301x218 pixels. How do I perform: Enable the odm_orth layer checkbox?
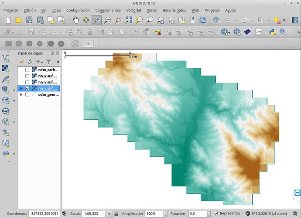point(27,70)
